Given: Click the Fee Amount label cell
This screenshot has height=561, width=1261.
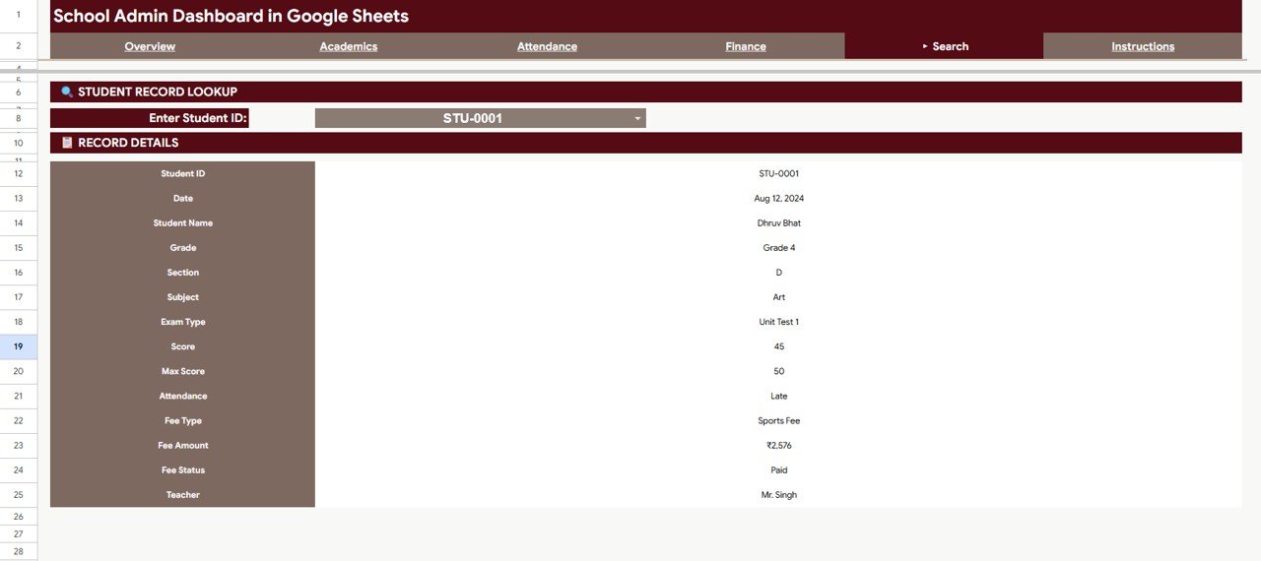Looking at the screenshot, I should (182, 445).
